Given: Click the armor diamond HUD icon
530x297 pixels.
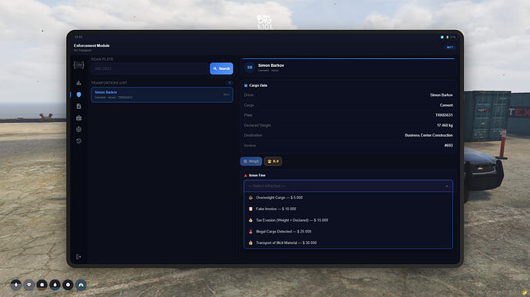Looking at the screenshot, I should (28, 285).
